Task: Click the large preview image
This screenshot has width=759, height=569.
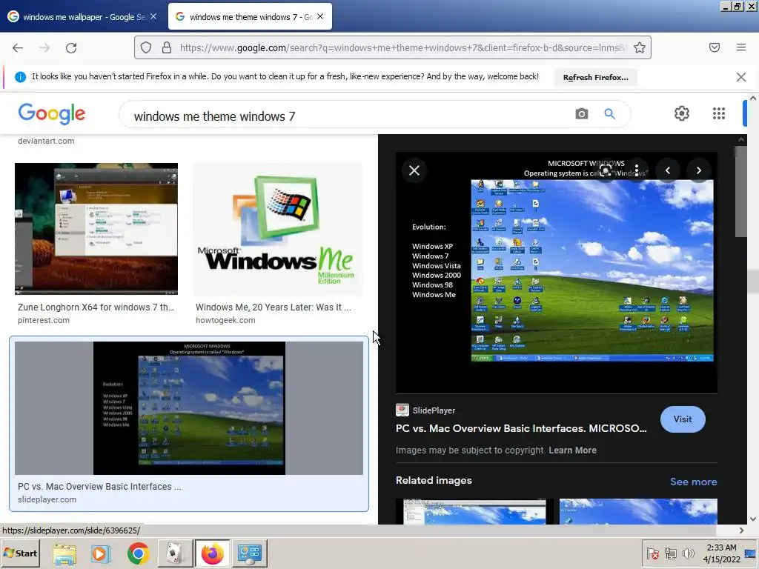Action: [557, 273]
